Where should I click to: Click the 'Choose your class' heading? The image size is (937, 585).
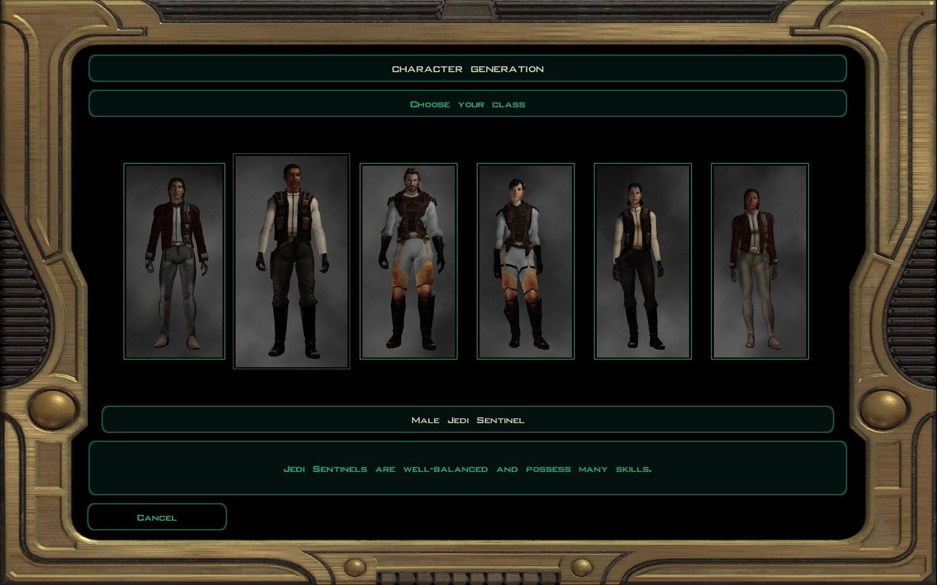468,104
